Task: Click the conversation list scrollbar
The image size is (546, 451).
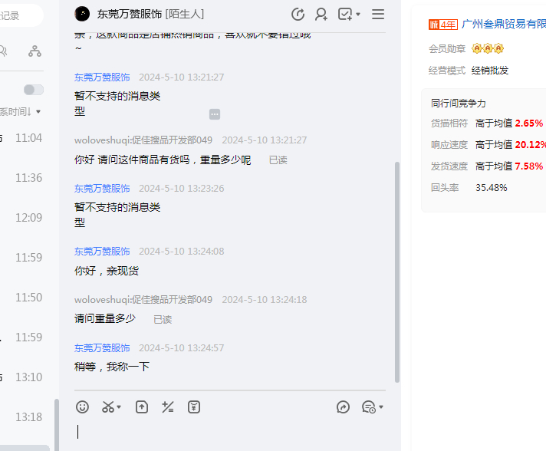Action: tap(57, 425)
